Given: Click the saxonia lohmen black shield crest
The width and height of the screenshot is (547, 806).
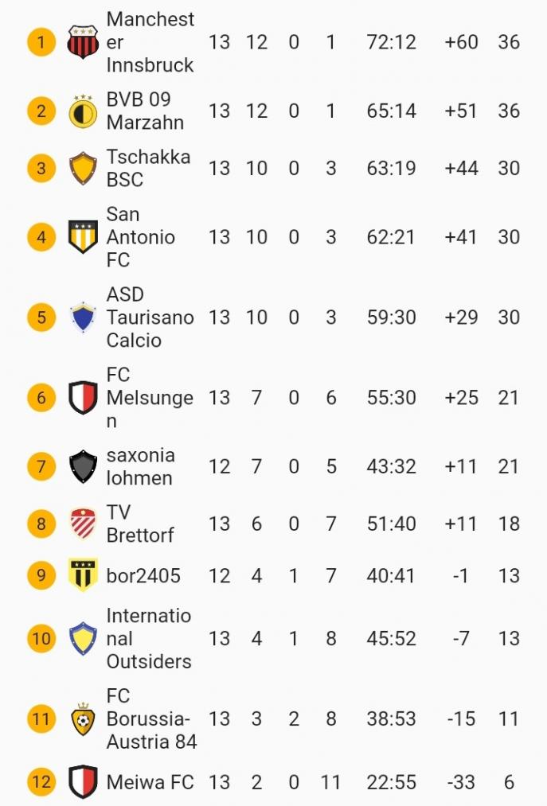Looking at the screenshot, I should click(x=83, y=466).
